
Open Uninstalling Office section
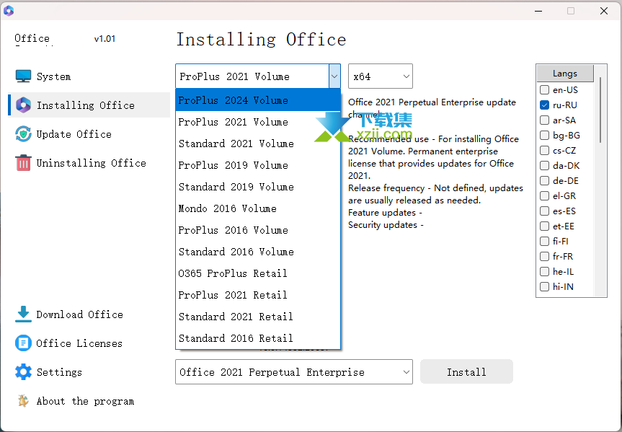point(92,163)
